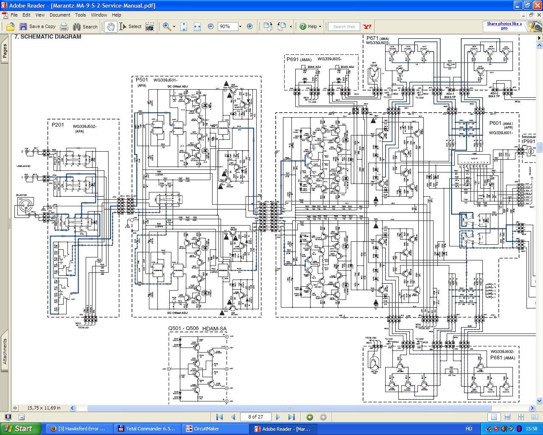Open the Pages side tab
The width and height of the screenshot is (543, 435).
point(5,51)
